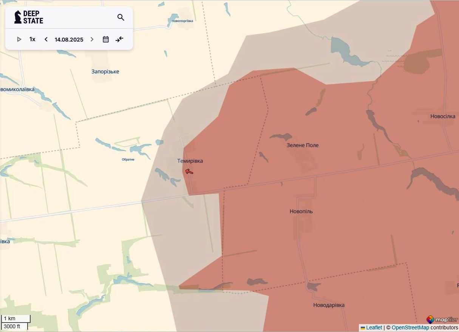Select the displayed date 14.08.2025

(x=69, y=39)
